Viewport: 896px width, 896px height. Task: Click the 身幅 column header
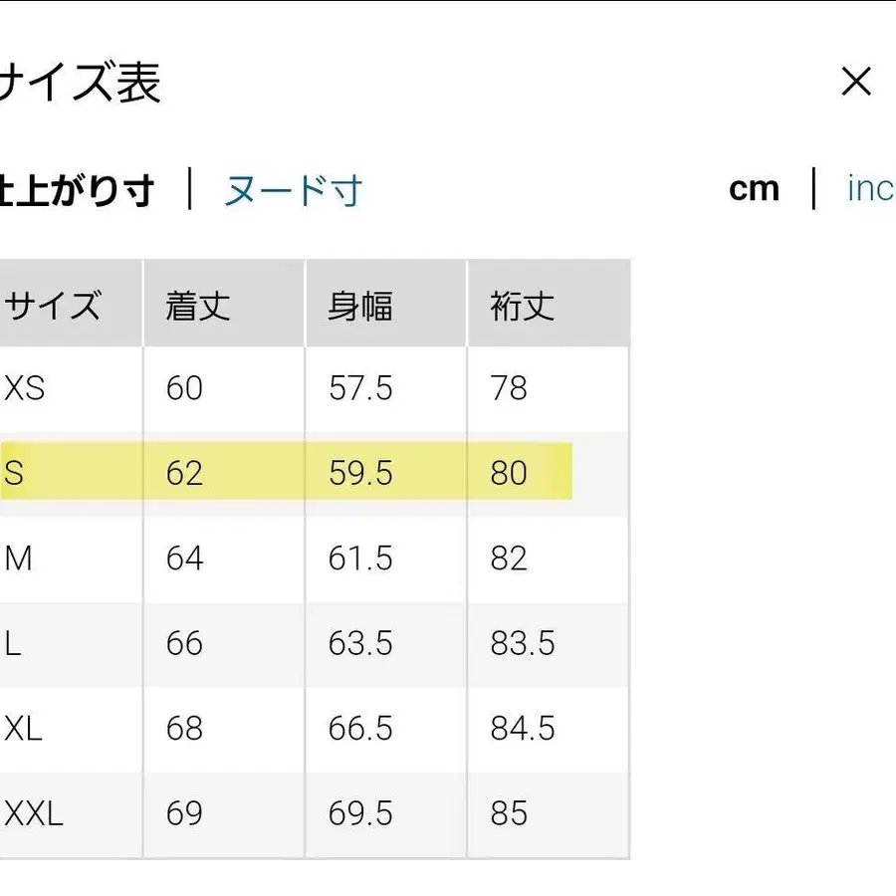click(359, 303)
